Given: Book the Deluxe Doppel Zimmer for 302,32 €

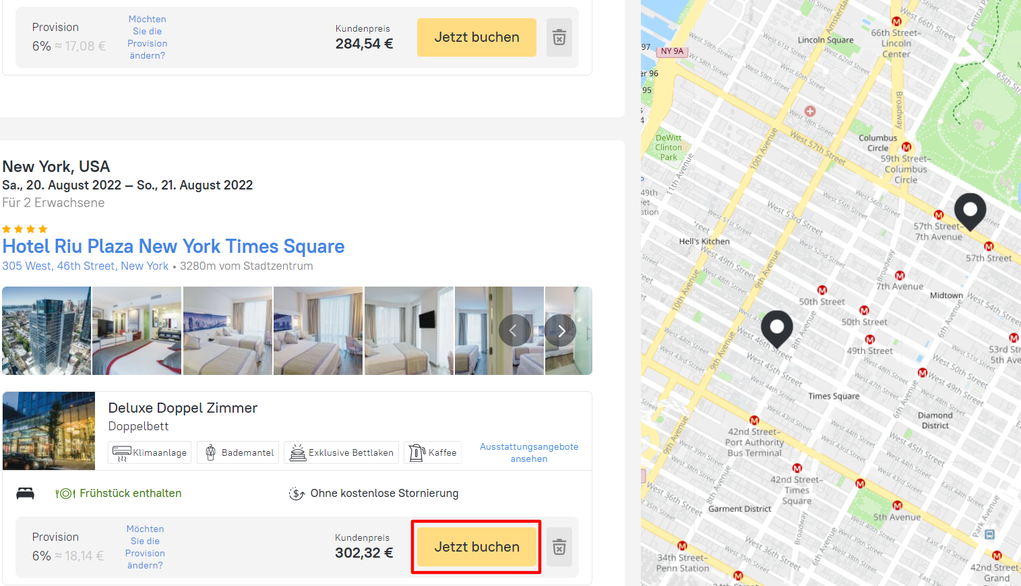Looking at the screenshot, I should point(476,547).
